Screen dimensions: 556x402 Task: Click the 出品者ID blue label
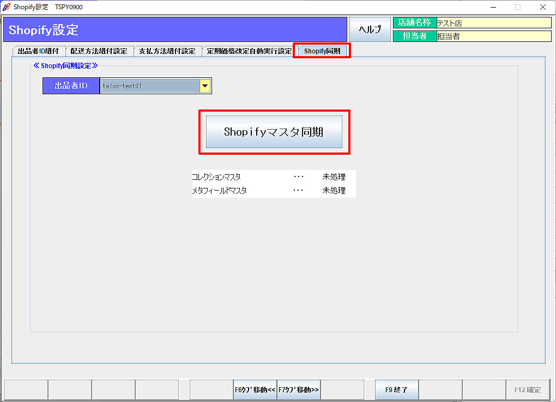pos(71,86)
